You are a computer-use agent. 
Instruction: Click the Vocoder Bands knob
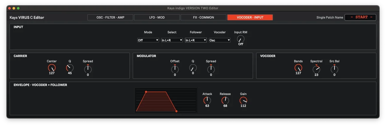298,68
